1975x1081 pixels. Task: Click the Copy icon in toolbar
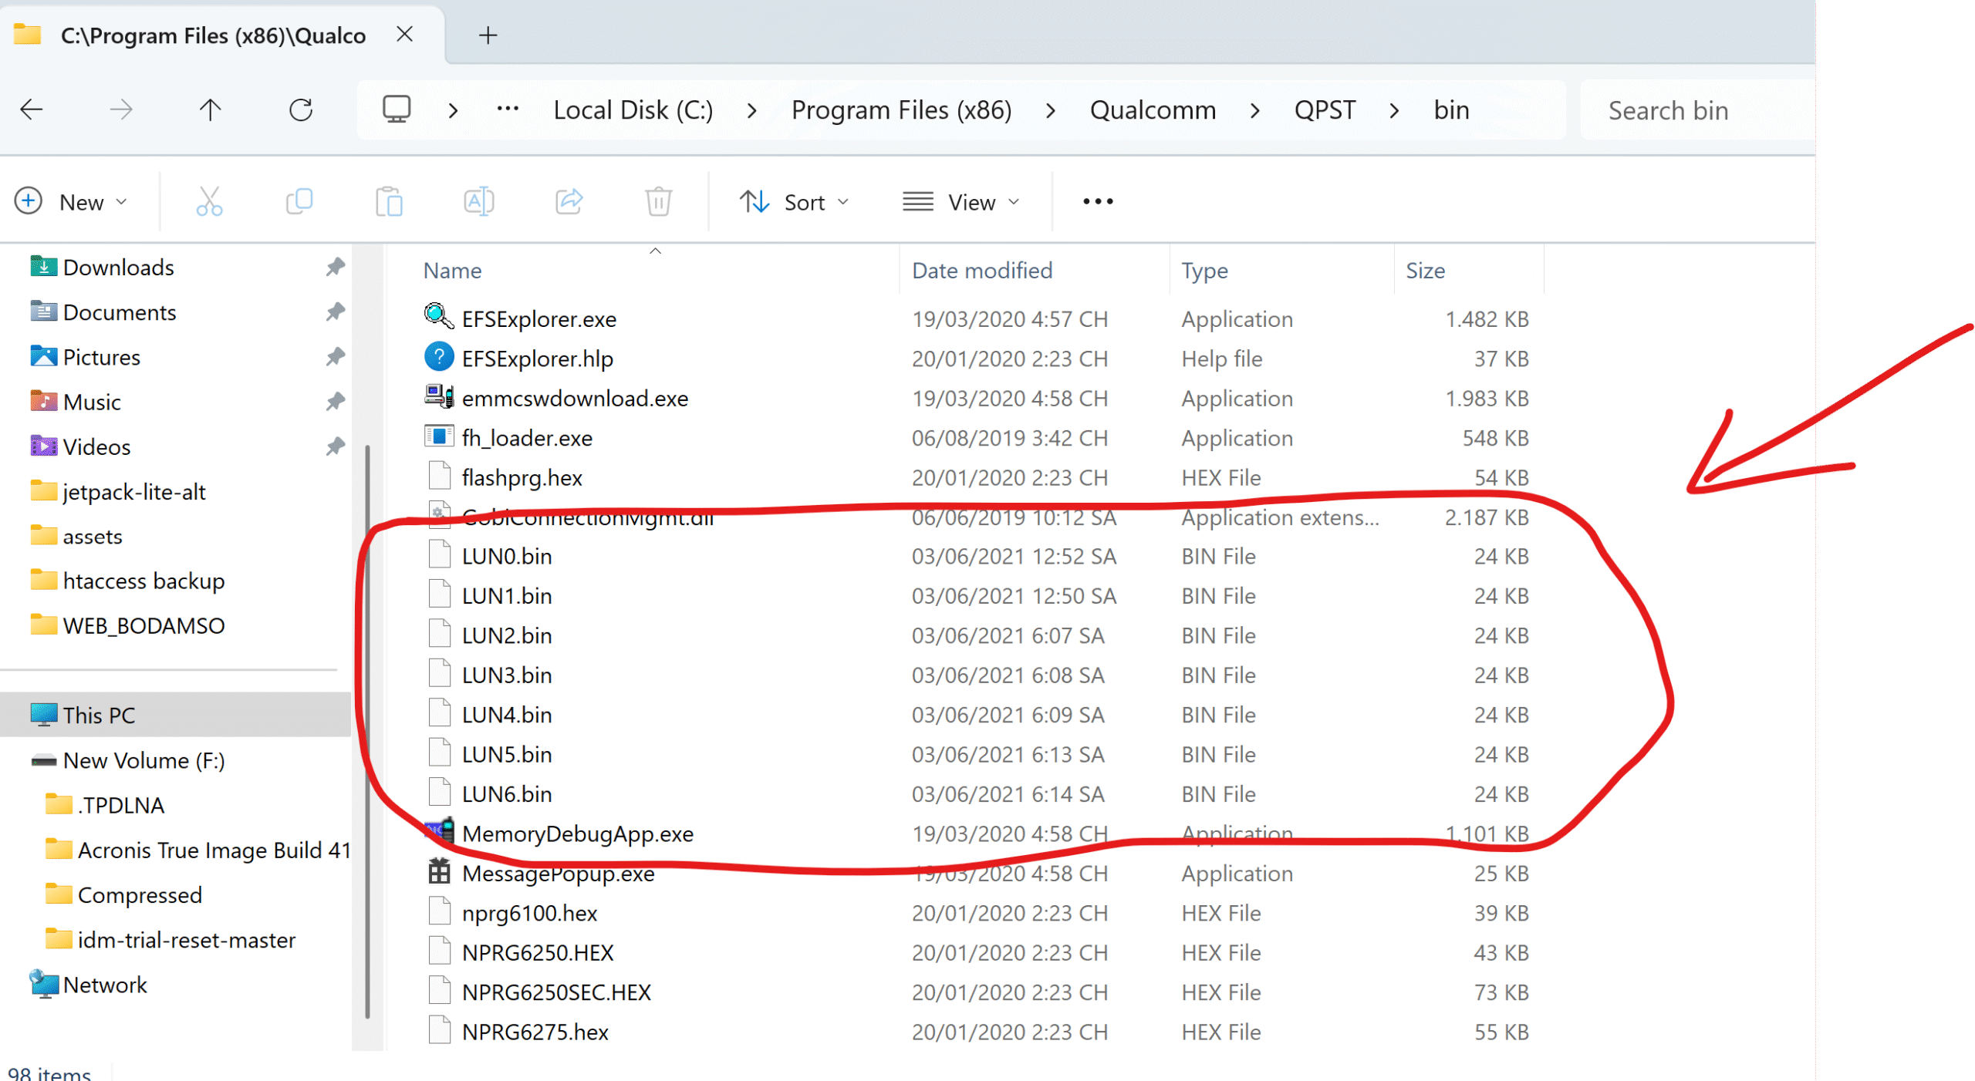point(299,202)
